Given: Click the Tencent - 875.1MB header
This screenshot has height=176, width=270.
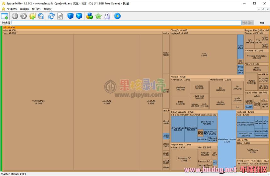Looking at the screenshot, I should click(257, 33).
